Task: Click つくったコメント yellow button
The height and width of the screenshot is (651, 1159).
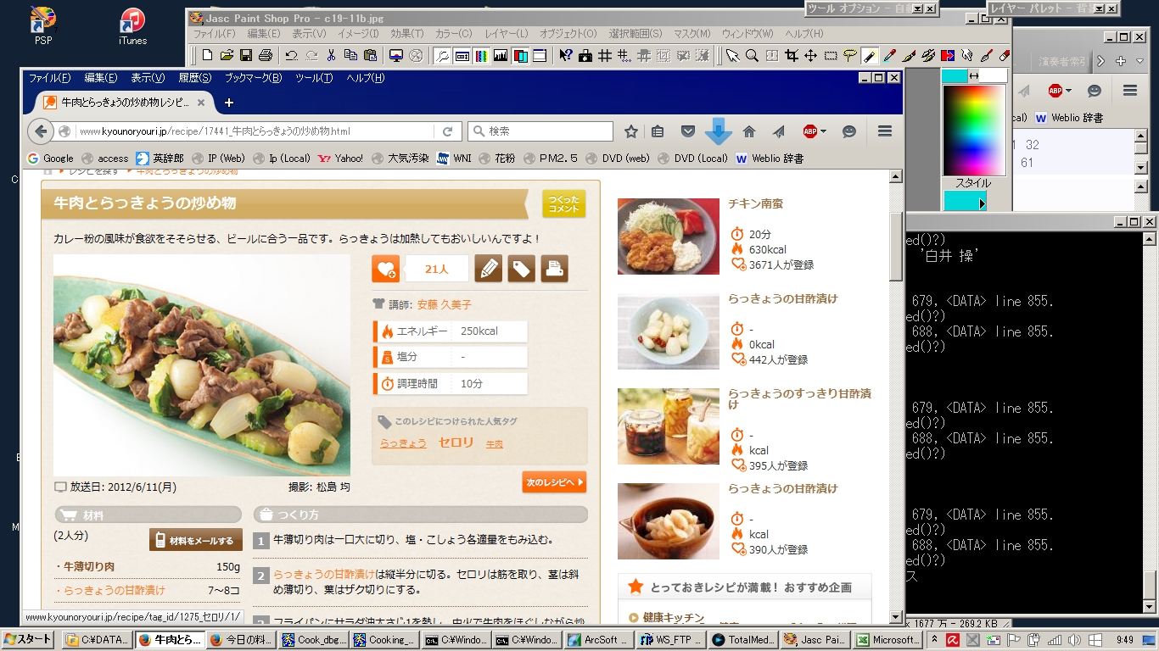Action: pyautogui.click(x=563, y=204)
